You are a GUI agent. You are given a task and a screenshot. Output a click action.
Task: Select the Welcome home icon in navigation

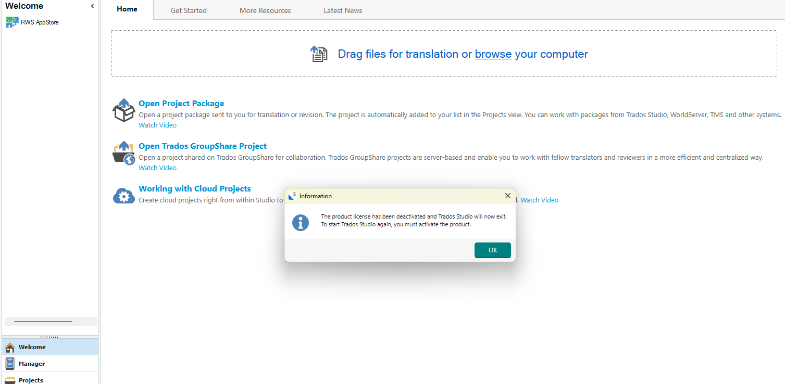[10, 347]
